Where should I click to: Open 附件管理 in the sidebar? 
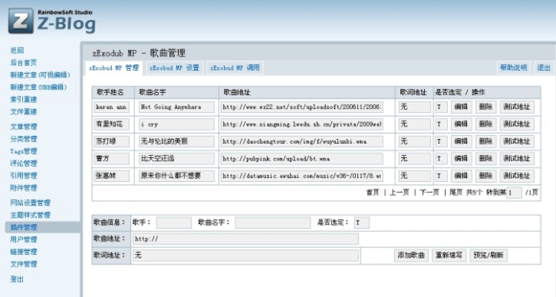[x=23, y=188]
